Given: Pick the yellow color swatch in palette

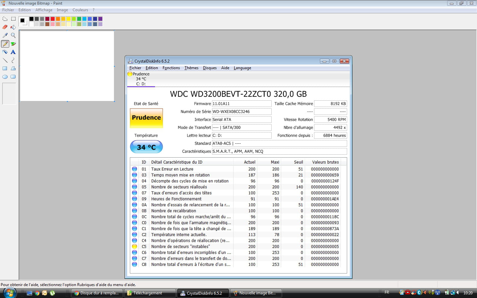Looking at the screenshot, I should (x=68, y=19).
